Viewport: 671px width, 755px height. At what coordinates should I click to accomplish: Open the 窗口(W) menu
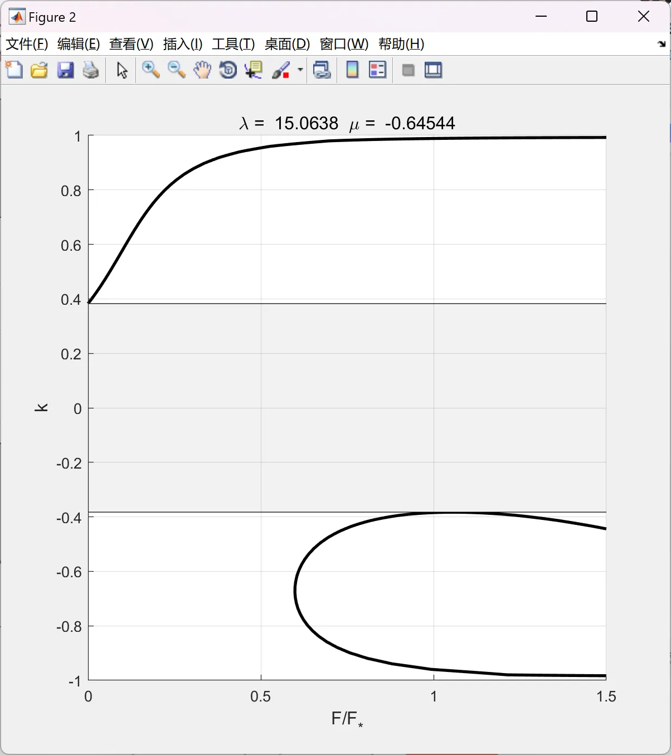click(344, 44)
